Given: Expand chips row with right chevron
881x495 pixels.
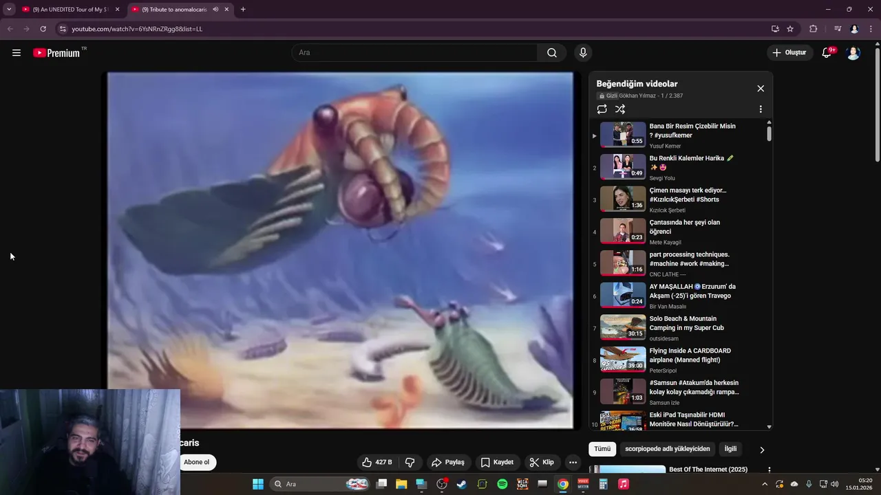Looking at the screenshot, I should pyautogui.click(x=762, y=450).
